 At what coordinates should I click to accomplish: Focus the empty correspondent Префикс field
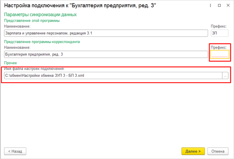pos(219,54)
